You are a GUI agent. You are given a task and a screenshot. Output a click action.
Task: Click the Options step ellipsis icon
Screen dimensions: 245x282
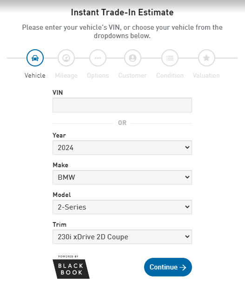coord(98,58)
